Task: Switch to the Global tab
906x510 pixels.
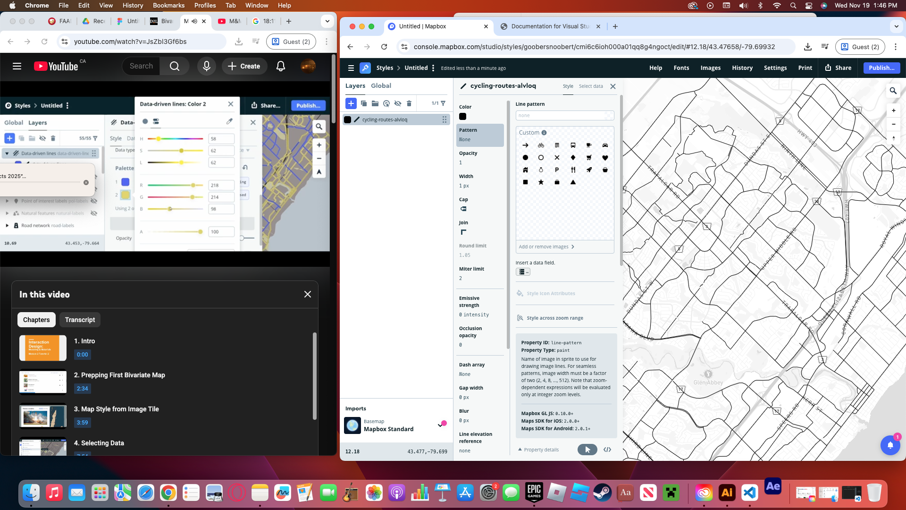Action: pos(381,85)
